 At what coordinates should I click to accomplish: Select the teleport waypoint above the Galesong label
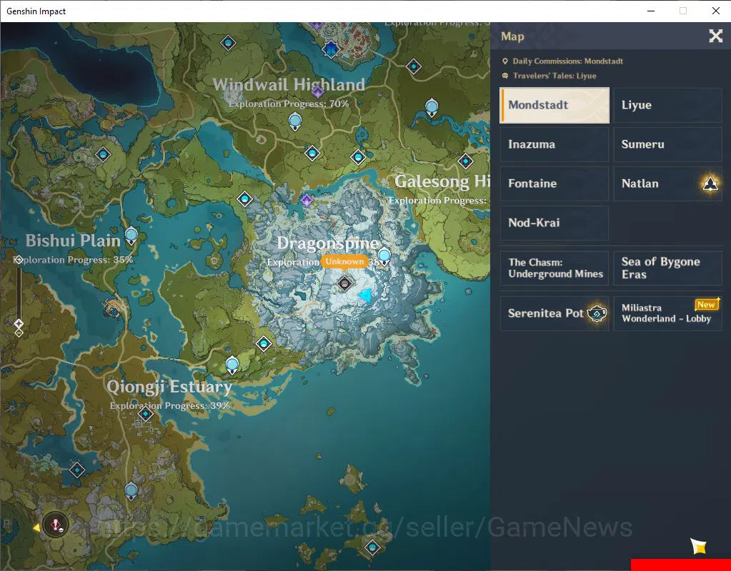pos(466,161)
